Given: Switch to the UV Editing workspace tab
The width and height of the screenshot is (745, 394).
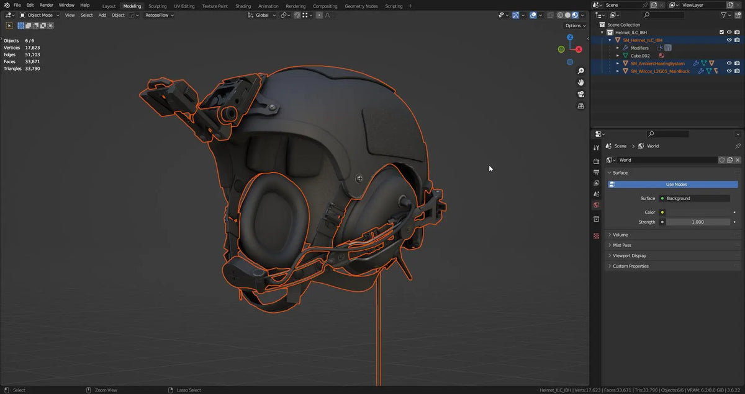Looking at the screenshot, I should click(184, 6).
